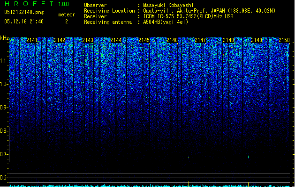Click the 2145 time marker
295x187 pixels.
pyautogui.click(x=144, y=40)
